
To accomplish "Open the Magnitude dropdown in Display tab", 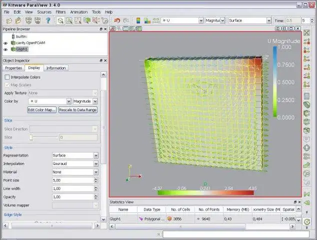I will tap(85, 101).
